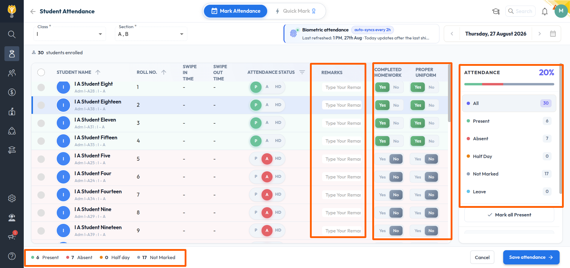Image resolution: width=570 pixels, height=268 pixels.
Task: Click Mark all Present button
Action: coord(509,215)
